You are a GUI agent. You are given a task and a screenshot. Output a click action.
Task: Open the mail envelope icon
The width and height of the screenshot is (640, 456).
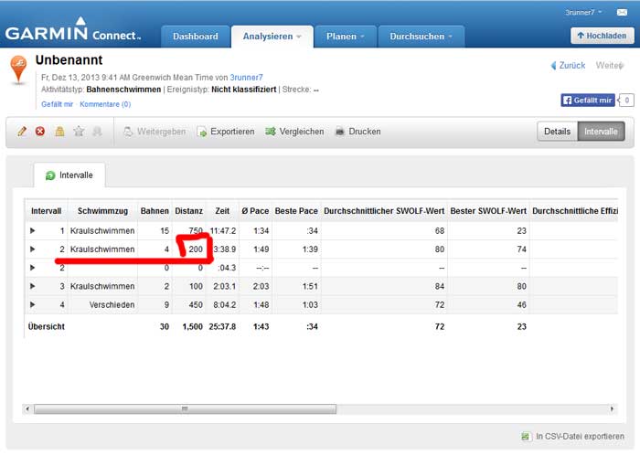click(x=622, y=12)
